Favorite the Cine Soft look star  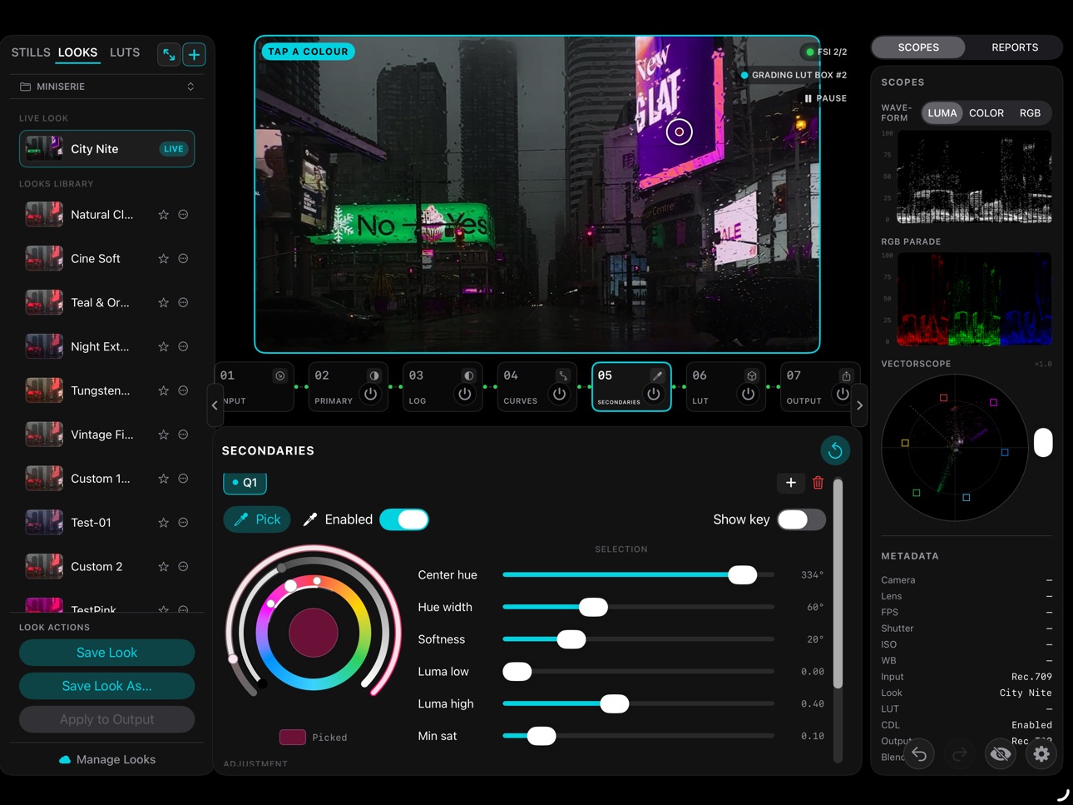[164, 259]
